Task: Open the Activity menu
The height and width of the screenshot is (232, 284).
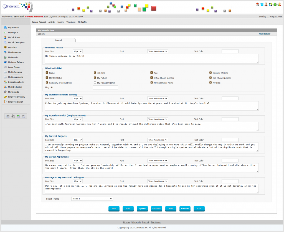Action: [52, 22]
